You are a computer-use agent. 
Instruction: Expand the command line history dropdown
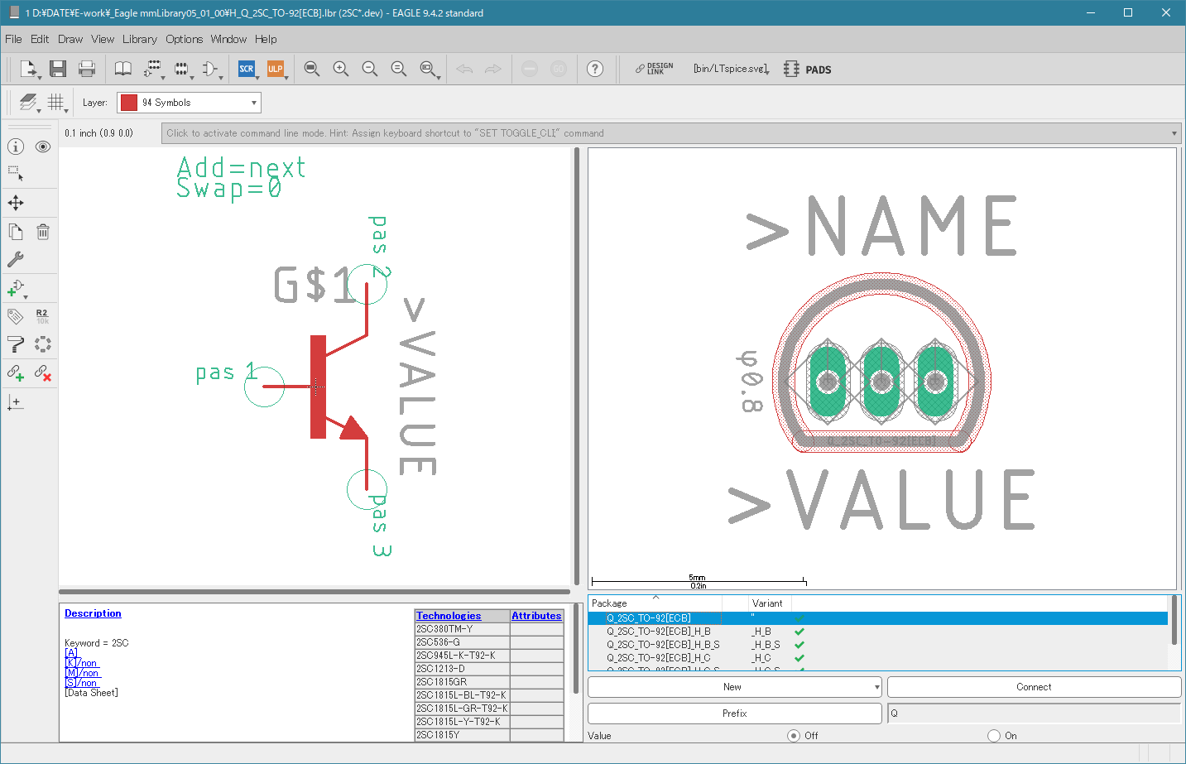[1174, 133]
